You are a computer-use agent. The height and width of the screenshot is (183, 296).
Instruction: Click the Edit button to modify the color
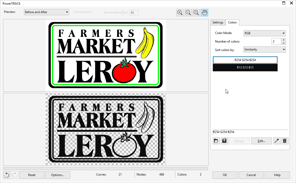tap(261, 141)
